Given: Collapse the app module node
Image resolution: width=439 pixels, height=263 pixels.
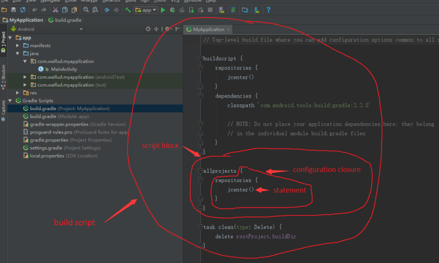Looking at the screenshot, I should [x=10, y=38].
